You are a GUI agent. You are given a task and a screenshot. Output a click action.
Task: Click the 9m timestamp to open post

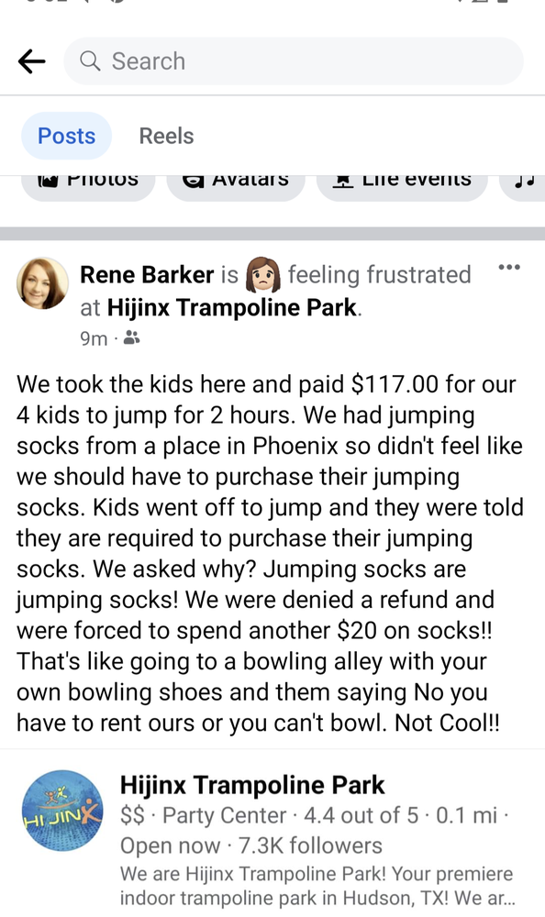[93, 338]
